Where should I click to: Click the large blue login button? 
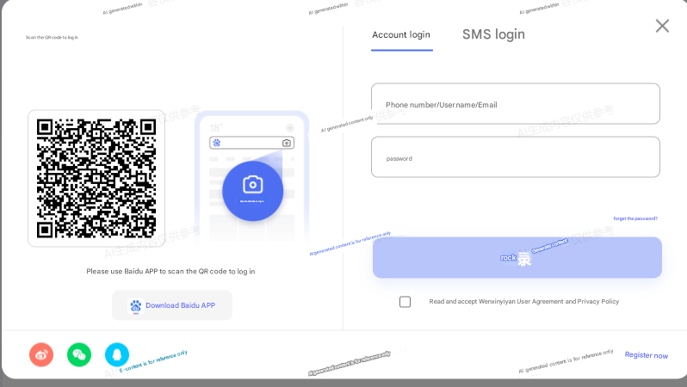tap(517, 257)
